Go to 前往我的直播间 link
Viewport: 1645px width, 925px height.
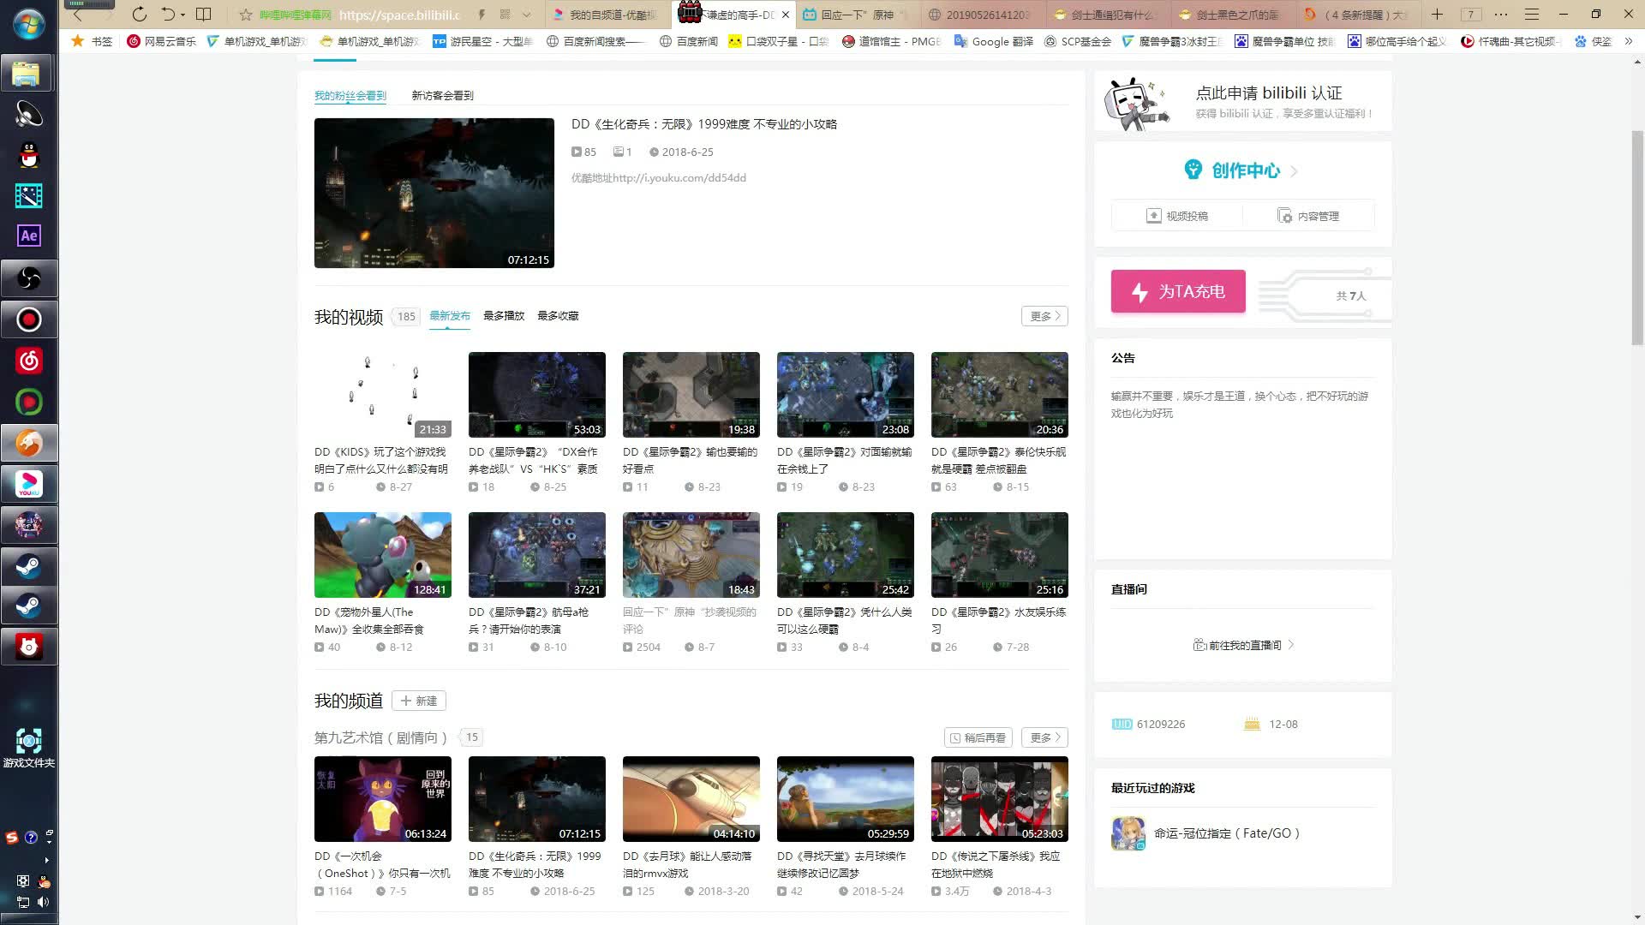(1243, 645)
